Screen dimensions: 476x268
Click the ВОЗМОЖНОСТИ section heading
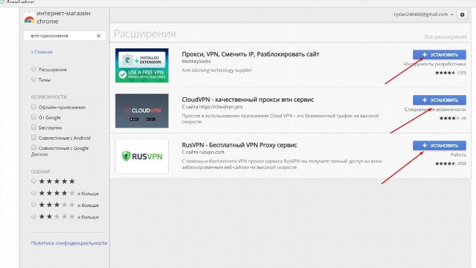tap(49, 97)
